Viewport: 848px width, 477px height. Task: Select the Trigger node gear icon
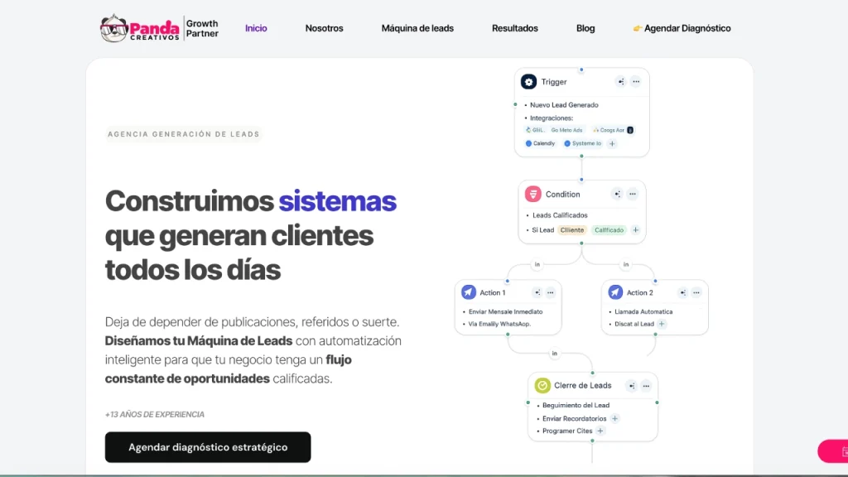point(529,82)
